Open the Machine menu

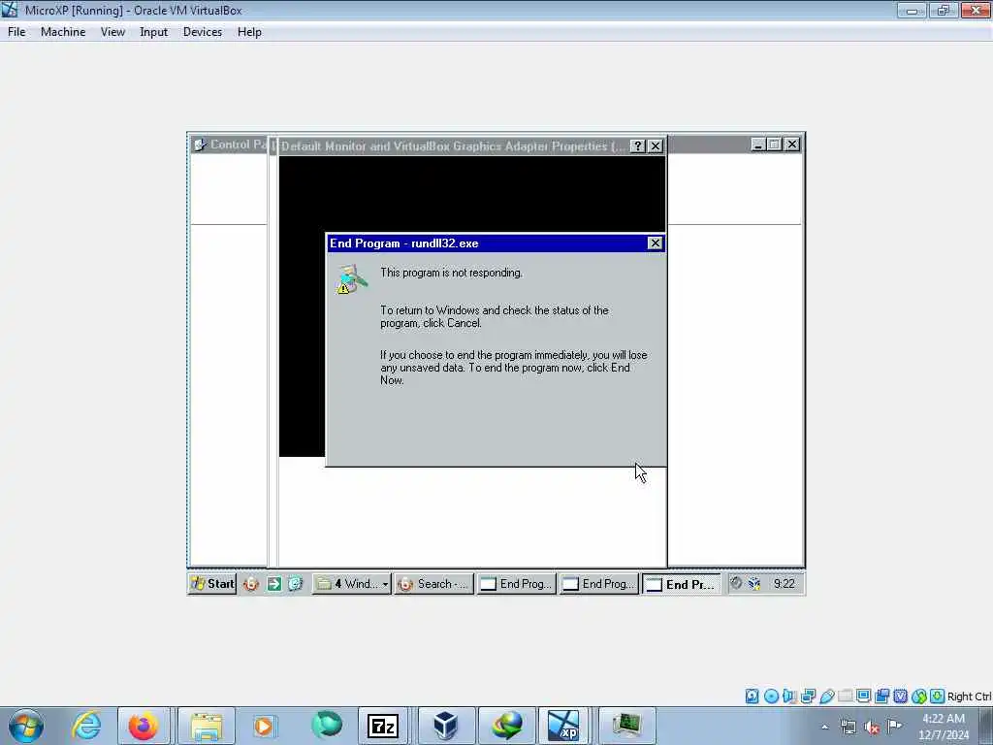[x=63, y=32]
